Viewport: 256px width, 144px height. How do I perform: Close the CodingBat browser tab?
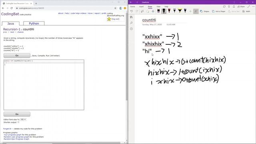[31, 3]
